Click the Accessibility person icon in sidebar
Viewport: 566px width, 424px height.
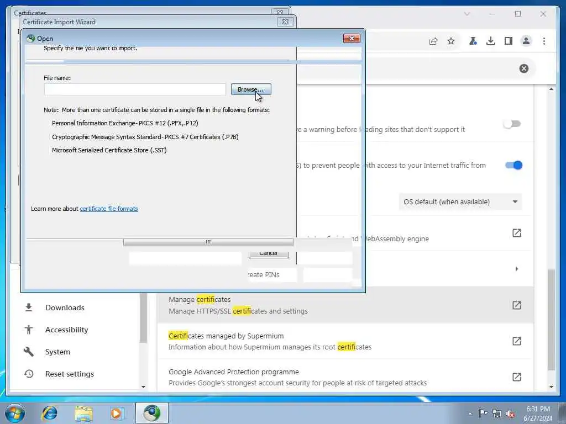(29, 330)
